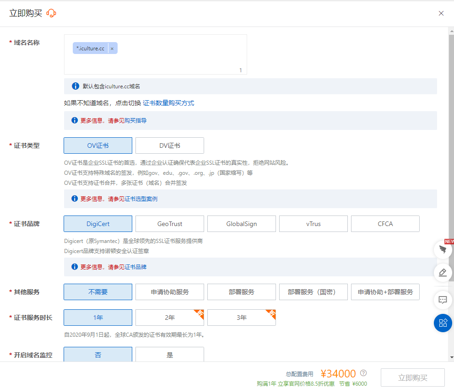Click the 节省 ¥6000 savings text
The image size is (454, 388).
click(x=353, y=384)
